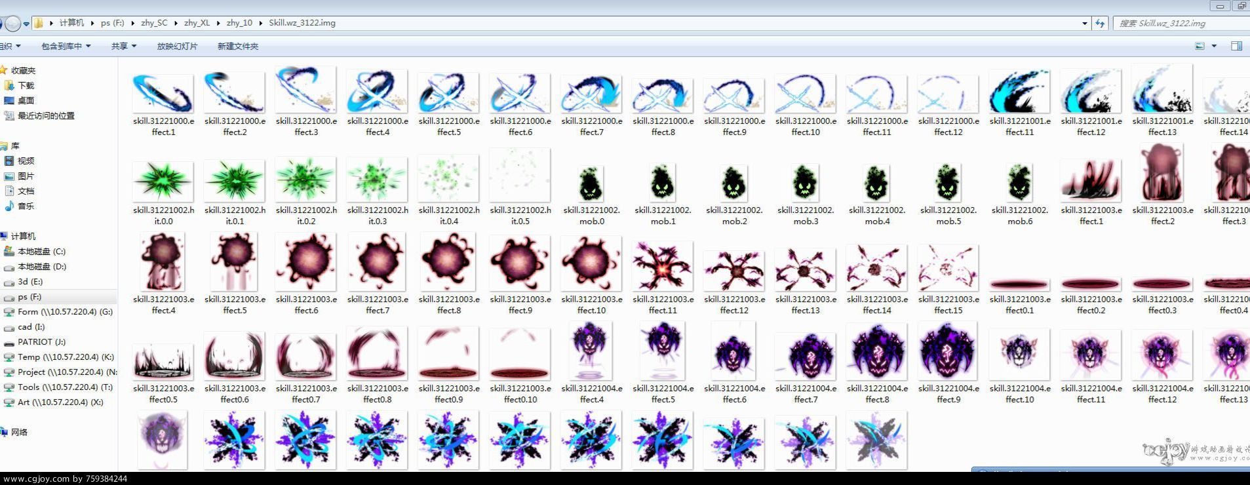Click zhy_10 in address breadcrumb

coord(239,23)
